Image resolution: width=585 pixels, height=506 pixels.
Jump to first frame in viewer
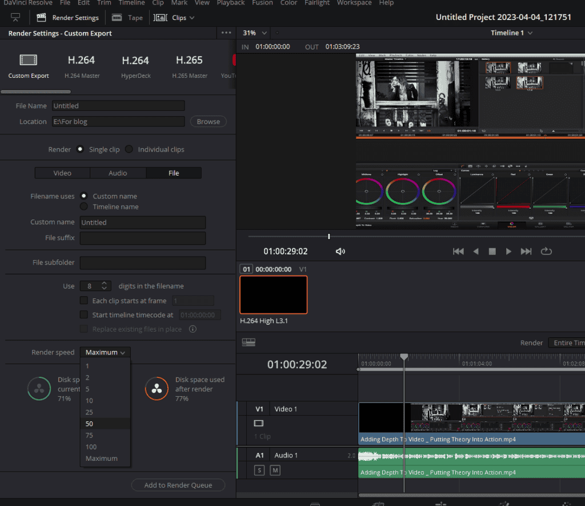pos(458,252)
